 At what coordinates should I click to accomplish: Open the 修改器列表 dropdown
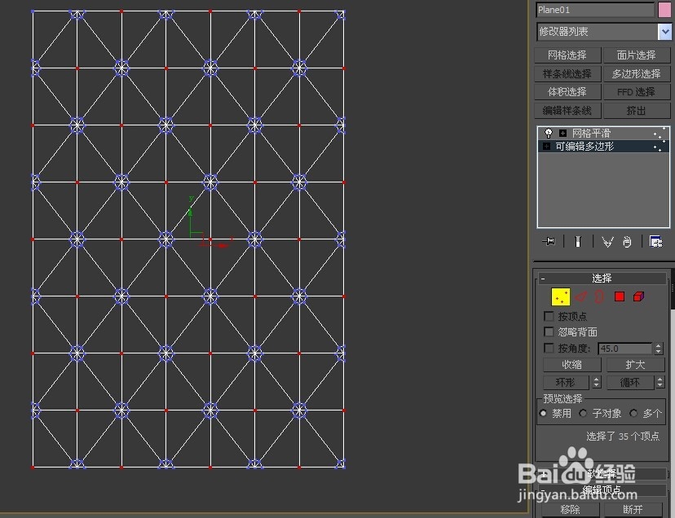click(664, 32)
